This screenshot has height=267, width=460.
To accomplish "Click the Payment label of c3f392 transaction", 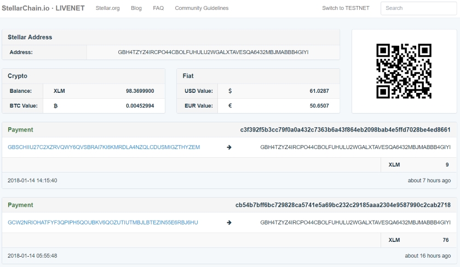I will 20,130.
